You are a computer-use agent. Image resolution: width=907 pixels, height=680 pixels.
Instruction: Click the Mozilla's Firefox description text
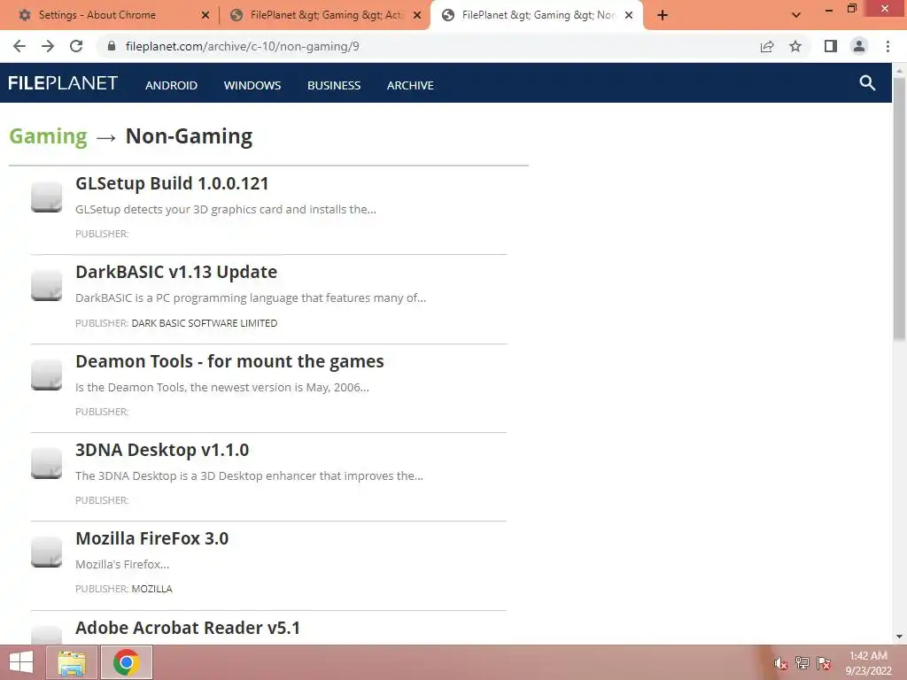point(122,564)
